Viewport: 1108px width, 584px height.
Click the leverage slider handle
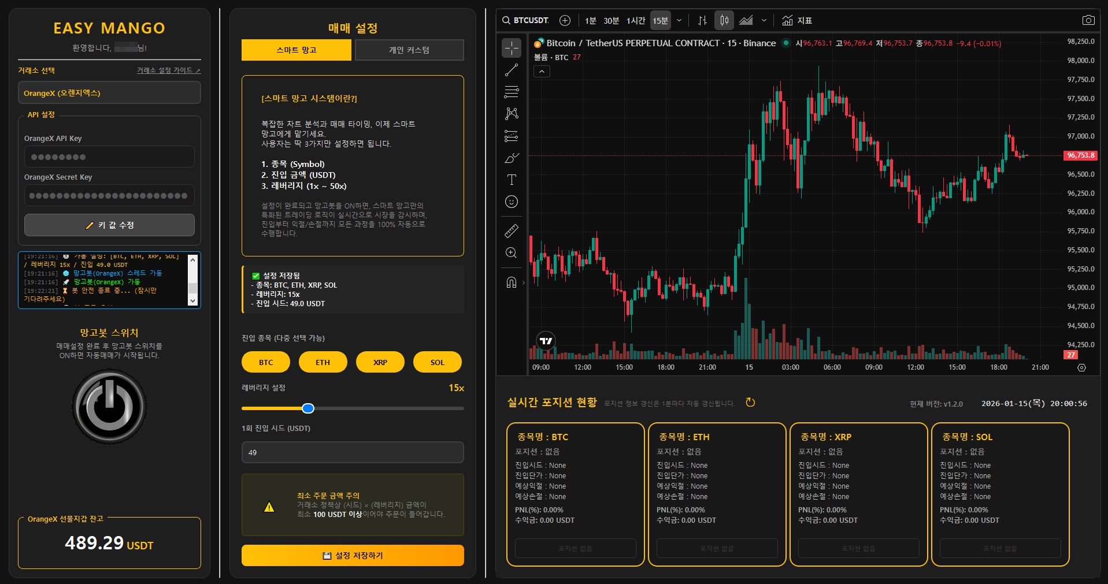[308, 408]
